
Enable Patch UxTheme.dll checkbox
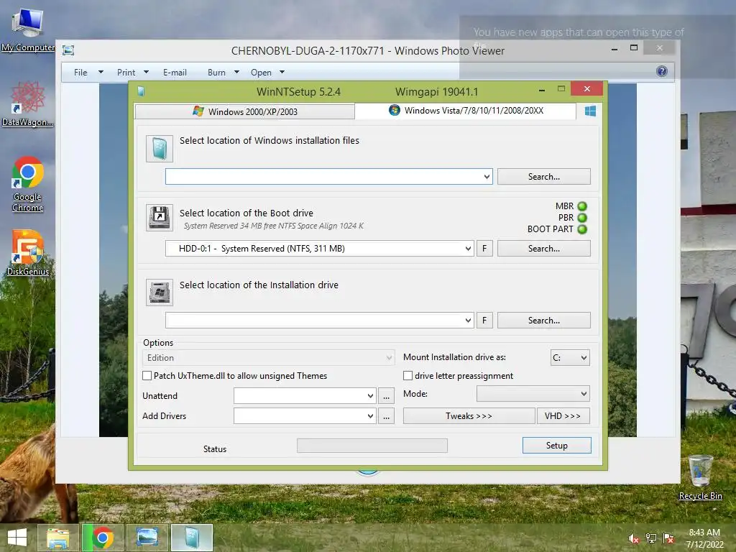pyautogui.click(x=147, y=375)
